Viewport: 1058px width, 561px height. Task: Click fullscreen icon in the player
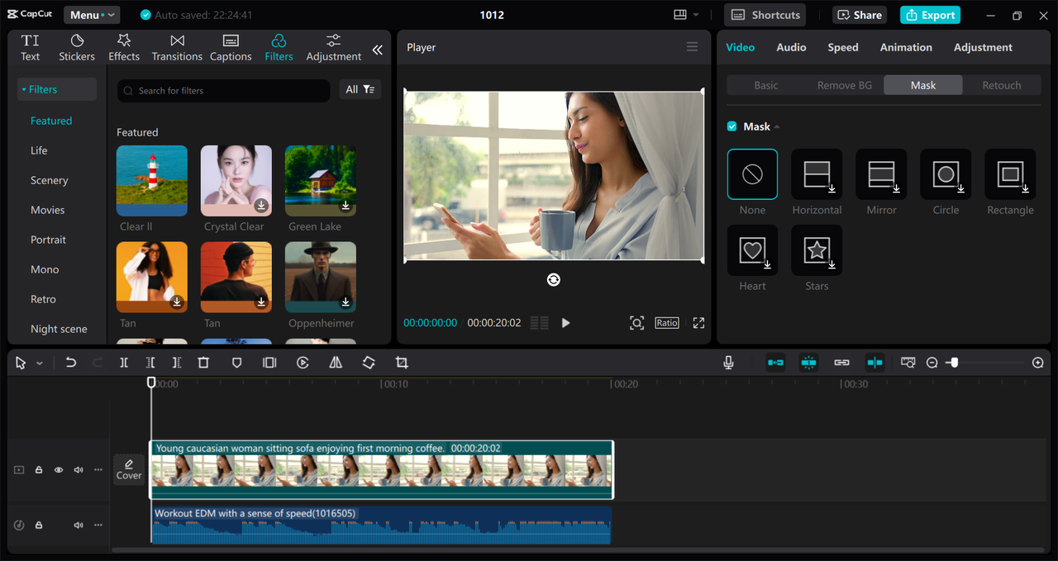(x=698, y=323)
